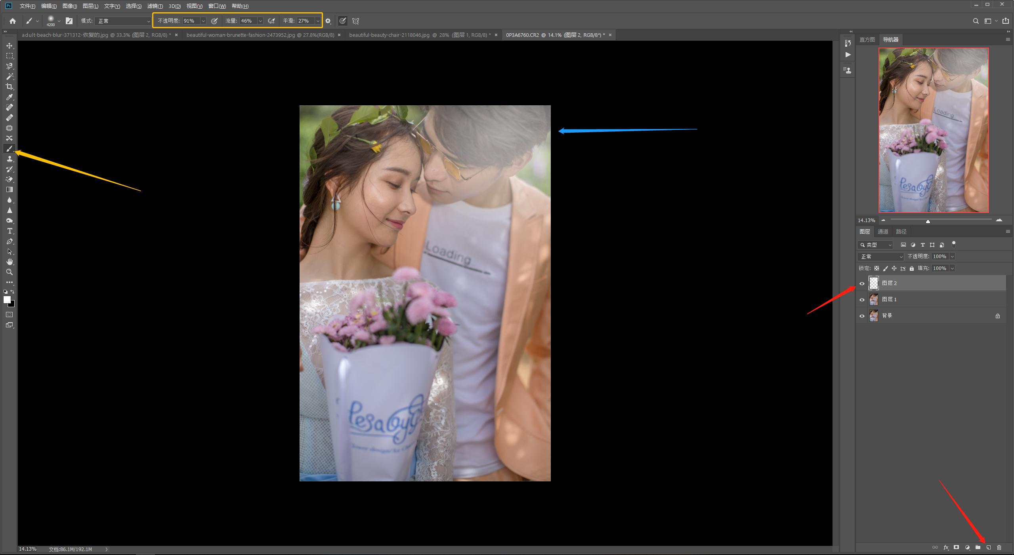This screenshot has height=555, width=1014.
Task: Open brush blending 模式 dropdown
Action: coord(123,21)
